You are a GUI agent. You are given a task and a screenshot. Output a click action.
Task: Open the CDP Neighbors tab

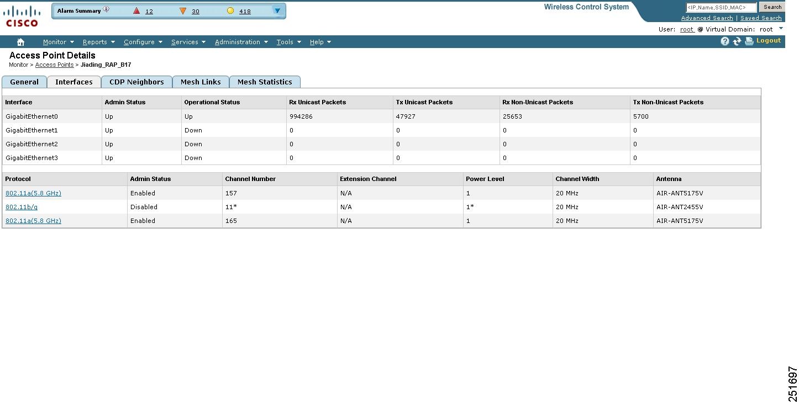click(x=136, y=82)
